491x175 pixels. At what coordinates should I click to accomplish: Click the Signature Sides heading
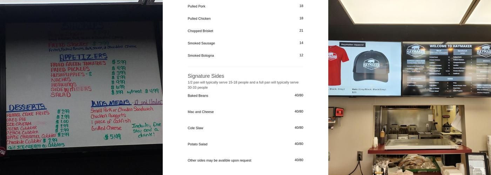tap(206, 76)
